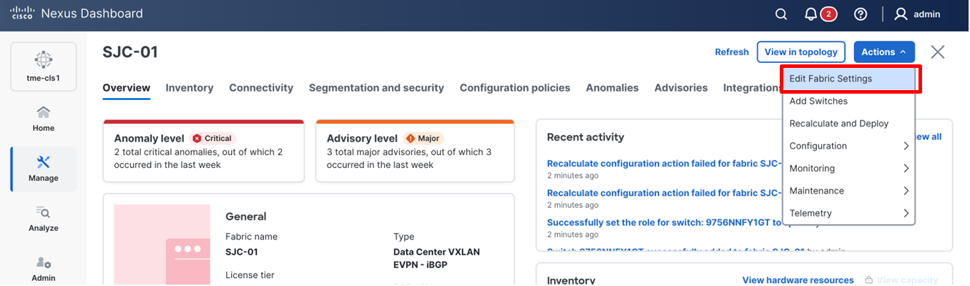Open the admin user profile menu
Image resolution: width=970 pixels, height=286 pixels.
click(918, 14)
